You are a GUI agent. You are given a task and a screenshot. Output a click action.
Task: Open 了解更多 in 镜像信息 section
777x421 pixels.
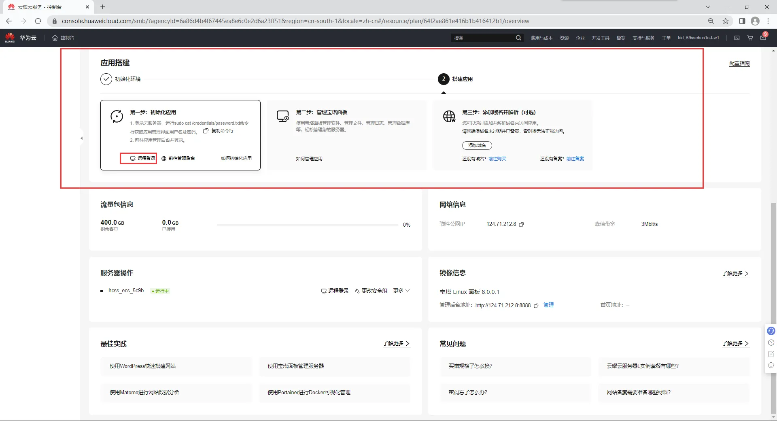coord(736,274)
